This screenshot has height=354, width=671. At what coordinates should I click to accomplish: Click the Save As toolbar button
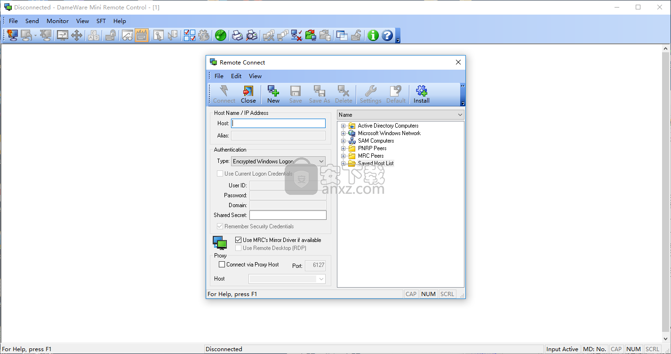click(x=320, y=94)
